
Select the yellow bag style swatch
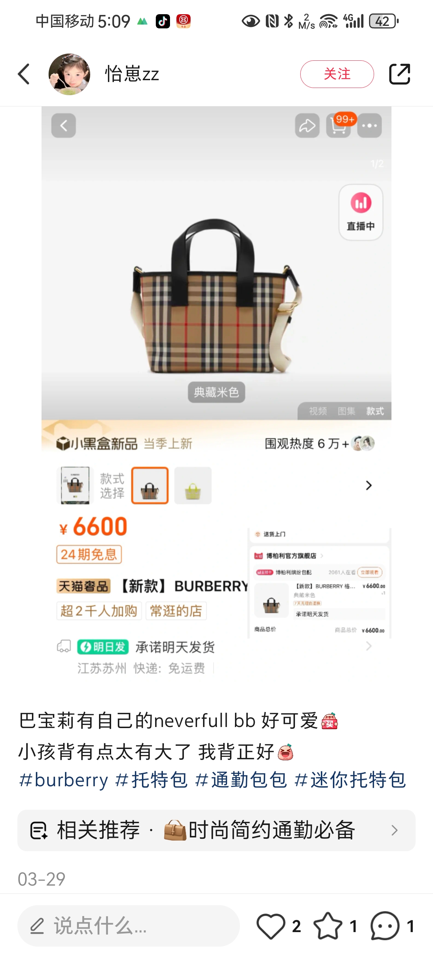193,486
